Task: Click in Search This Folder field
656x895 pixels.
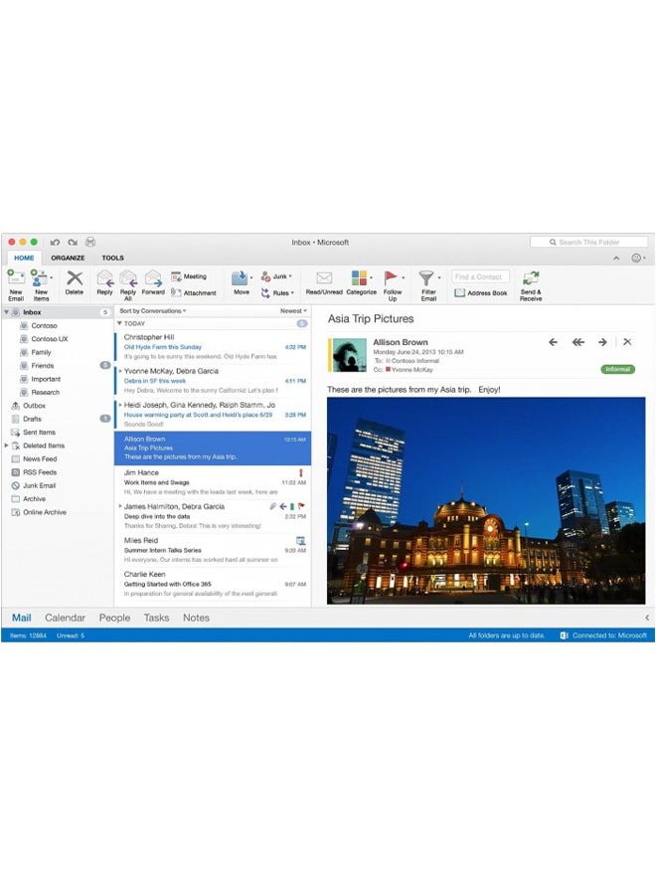Action: [588, 242]
